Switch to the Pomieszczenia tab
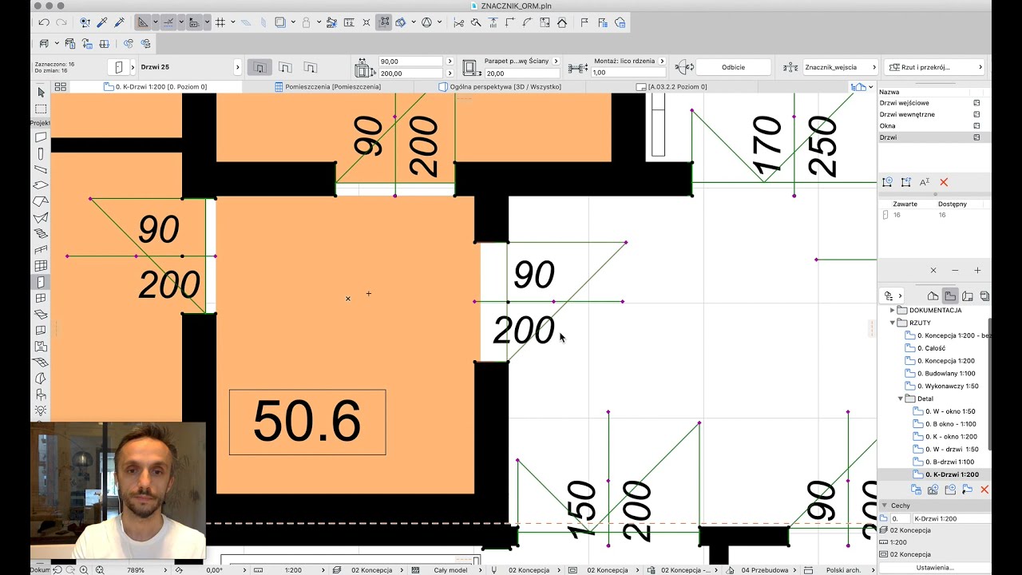The height and width of the screenshot is (575, 1022). coord(327,86)
